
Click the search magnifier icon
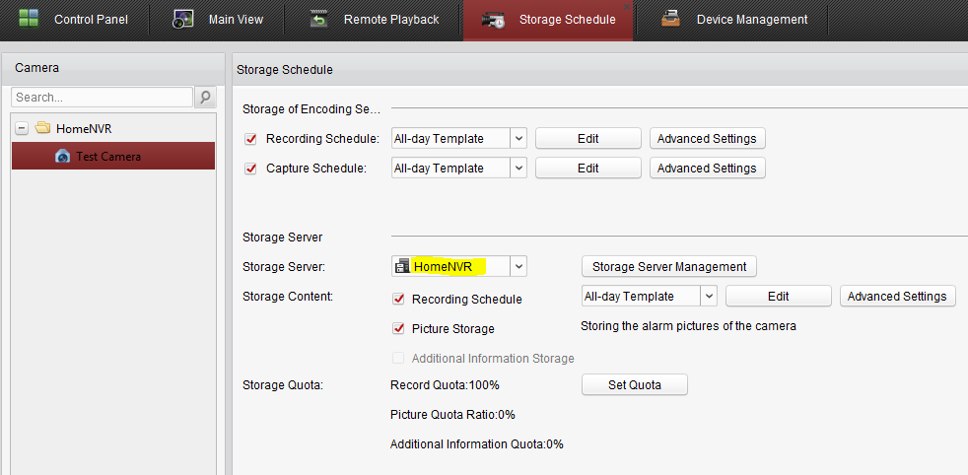coord(205,98)
